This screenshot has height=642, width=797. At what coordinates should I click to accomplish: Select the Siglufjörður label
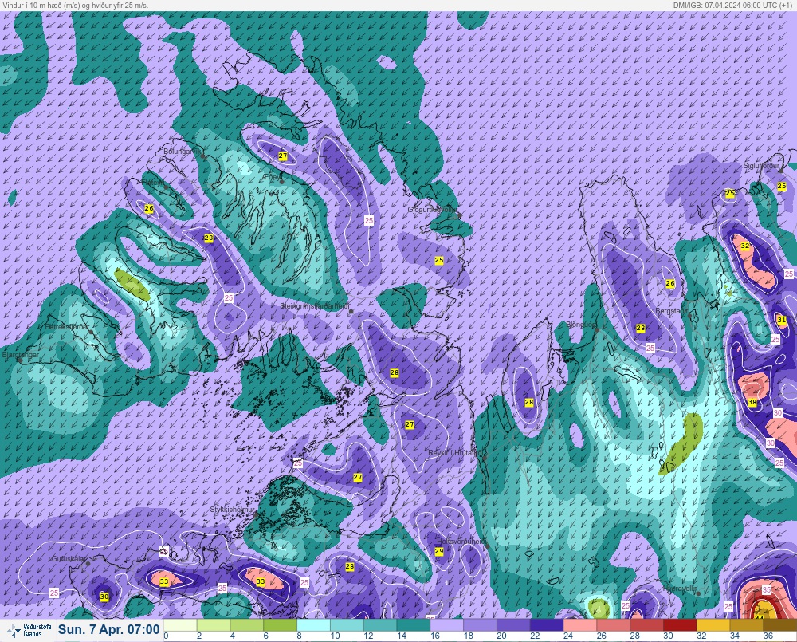point(761,166)
